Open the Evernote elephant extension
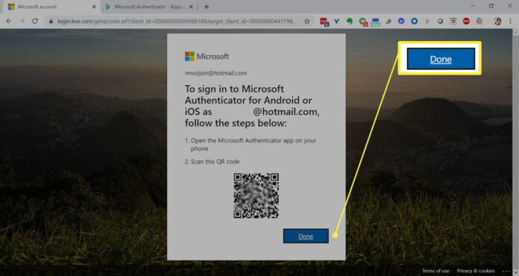This screenshot has width=519, height=276. 350,21
